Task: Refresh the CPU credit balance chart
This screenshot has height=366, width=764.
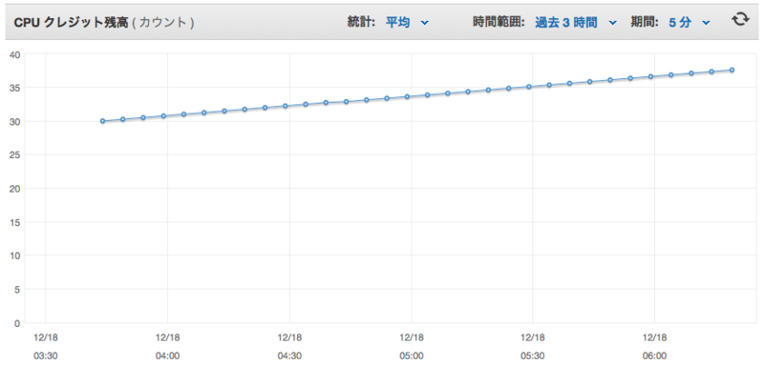Action: [x=740, y=19]
